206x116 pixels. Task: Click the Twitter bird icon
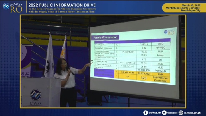pos(164,113)
